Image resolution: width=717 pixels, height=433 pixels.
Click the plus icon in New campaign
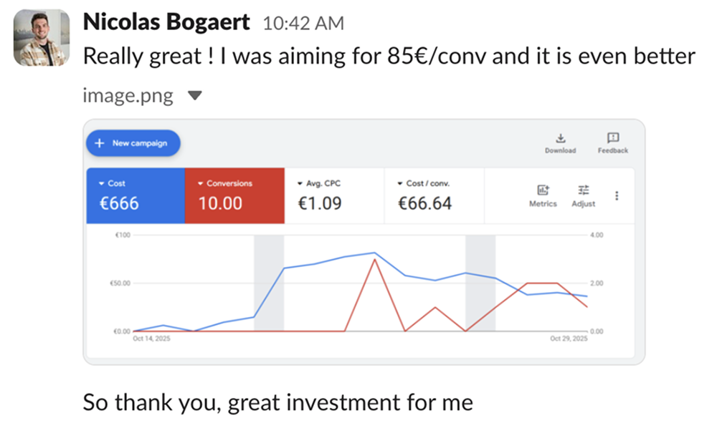point(100,143)
